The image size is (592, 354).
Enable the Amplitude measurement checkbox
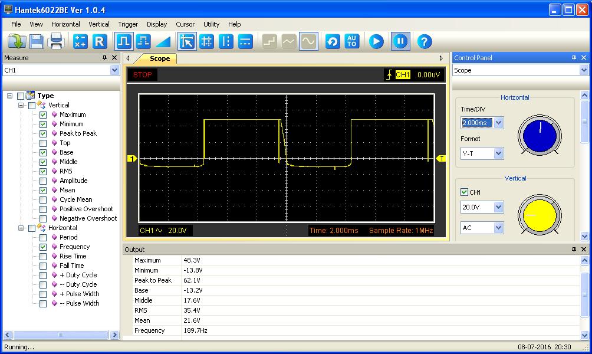tap(43, 181)
